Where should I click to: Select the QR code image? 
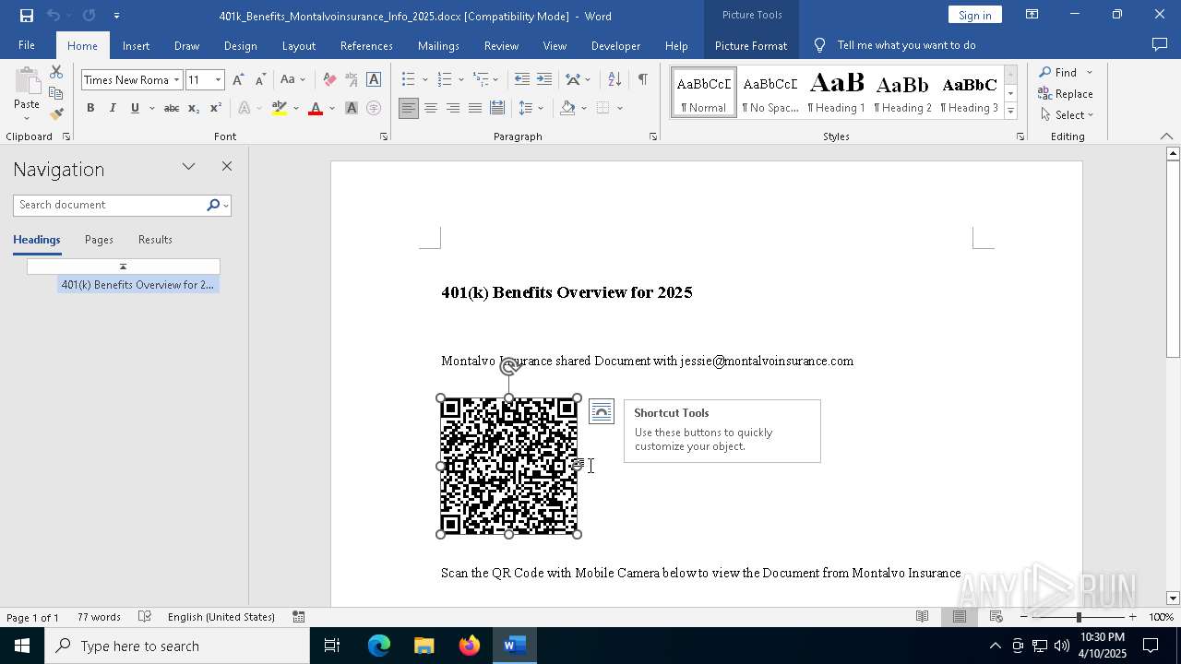tap(509, 467)
